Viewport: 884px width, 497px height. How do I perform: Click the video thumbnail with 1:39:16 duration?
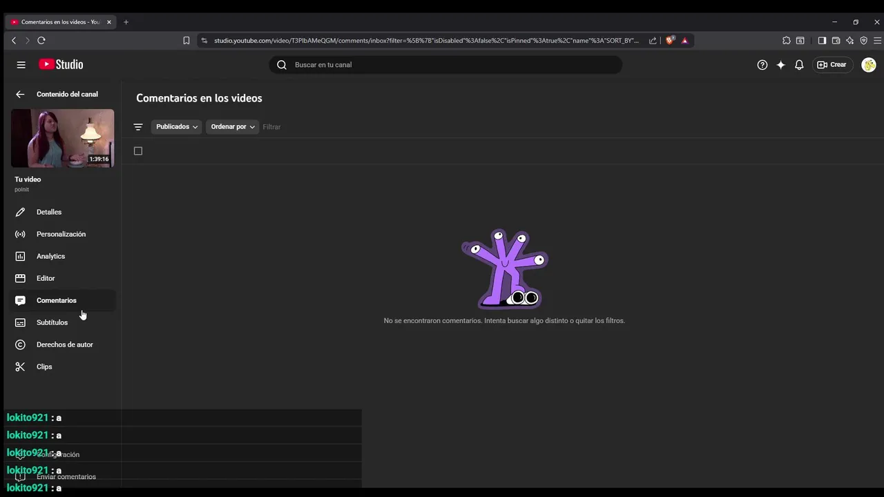[x=62, y=138]
